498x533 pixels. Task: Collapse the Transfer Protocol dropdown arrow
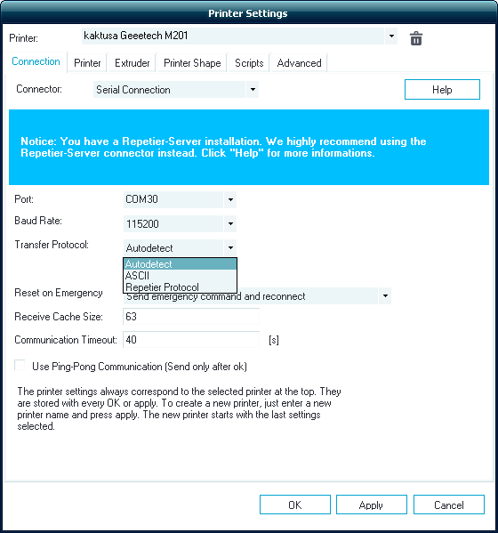coord(230,247)
